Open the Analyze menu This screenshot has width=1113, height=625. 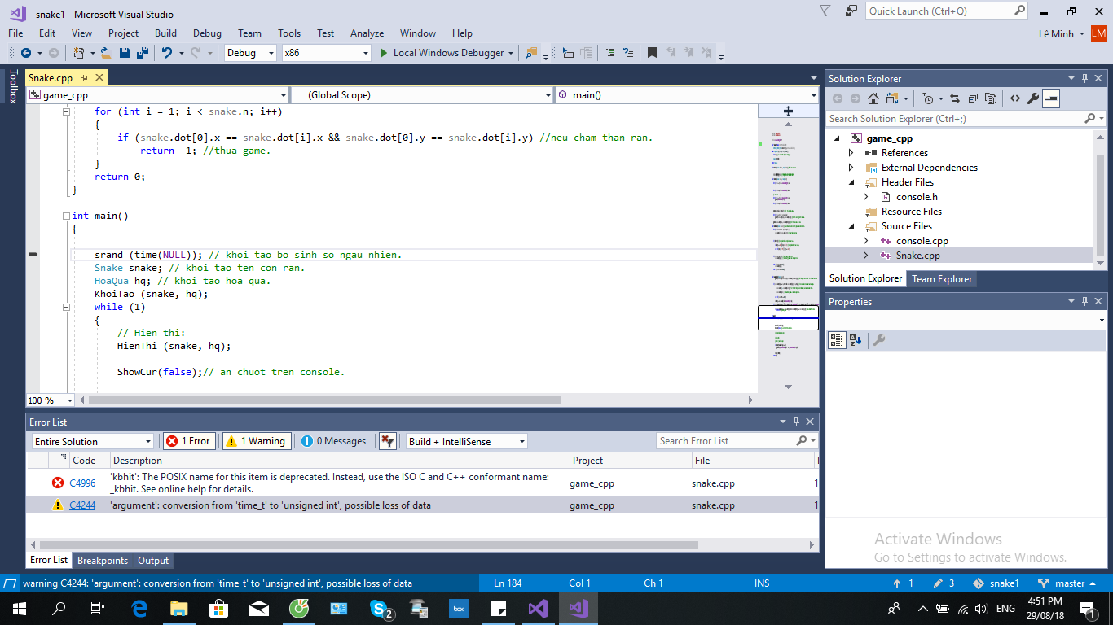(x=367, y=33)
